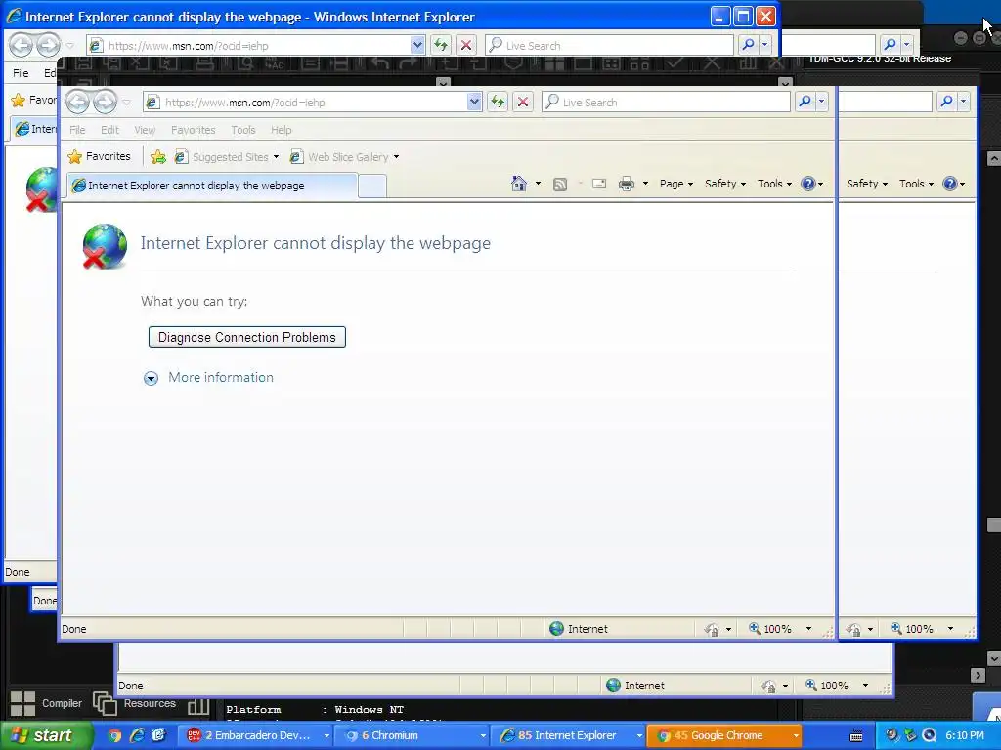Click the Back button in front IE window
This screenshot has height=750, width=1001.
pos(78,102)
